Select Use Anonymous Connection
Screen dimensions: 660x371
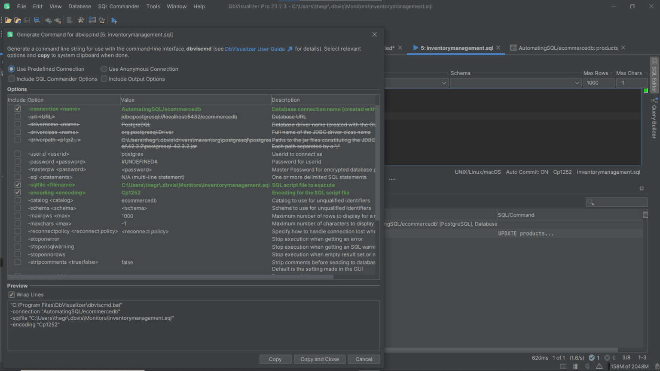click(104, 69)
